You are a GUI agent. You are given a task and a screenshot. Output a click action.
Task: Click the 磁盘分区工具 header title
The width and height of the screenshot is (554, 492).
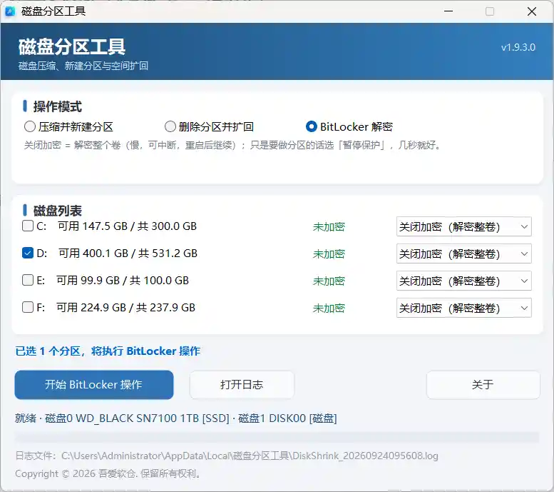[72, 47]
